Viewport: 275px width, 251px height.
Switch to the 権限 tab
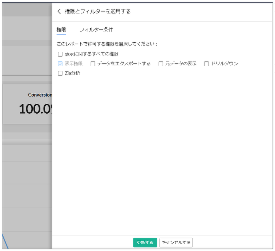pos(61,30)
